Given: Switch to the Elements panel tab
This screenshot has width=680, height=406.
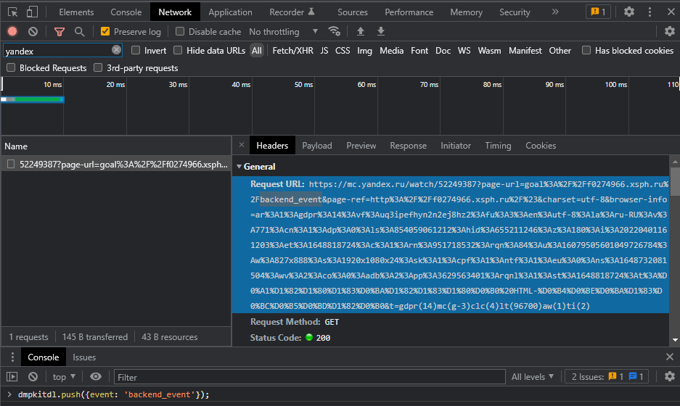Looking at the screenshot, I should pyautogui.click(x=76, y=12).
